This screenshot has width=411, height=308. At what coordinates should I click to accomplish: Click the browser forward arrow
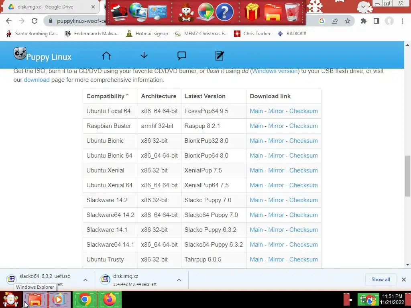(22, 21)
